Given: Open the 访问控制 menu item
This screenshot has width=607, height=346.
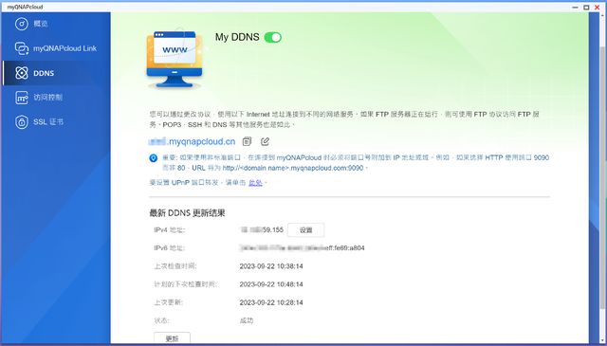Looking at the screenshot, I should tap(48, 98).
